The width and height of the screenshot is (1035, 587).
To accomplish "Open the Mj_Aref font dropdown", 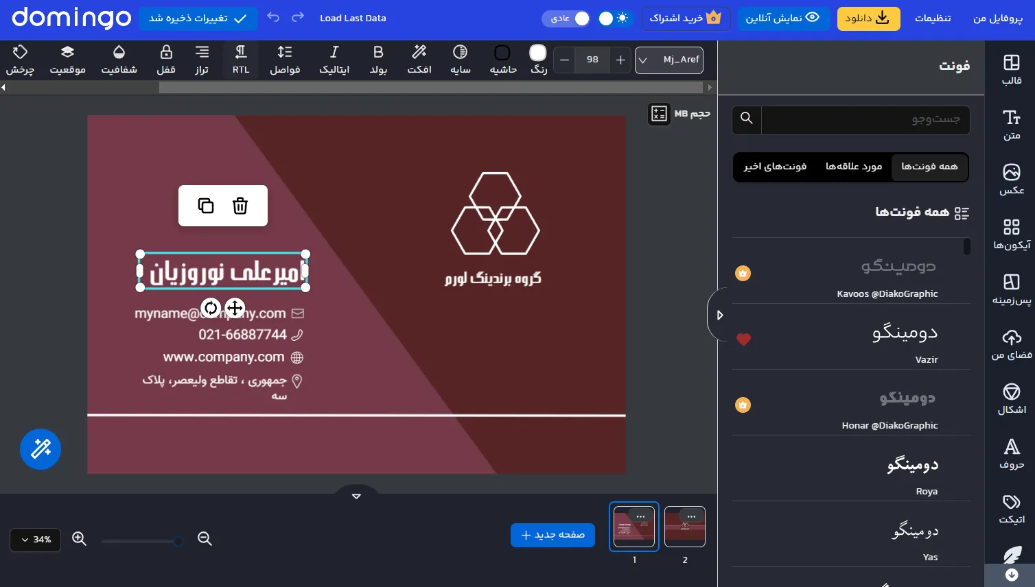I will tap(669, 60).
